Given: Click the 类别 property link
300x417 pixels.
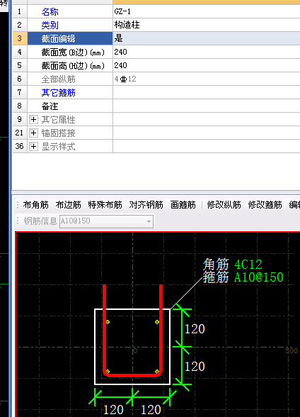Looking at the screenshot, I should point(50,26).
